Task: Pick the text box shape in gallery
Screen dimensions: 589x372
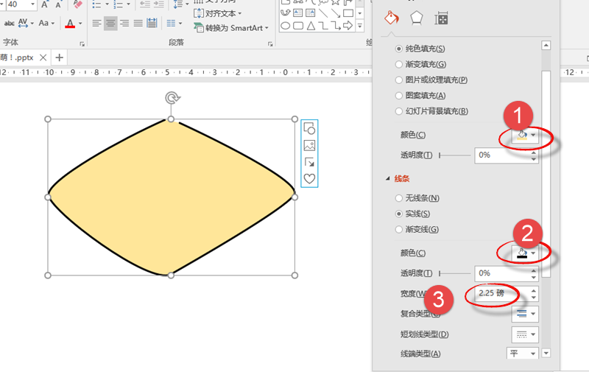Action: [x=298, y=13]
